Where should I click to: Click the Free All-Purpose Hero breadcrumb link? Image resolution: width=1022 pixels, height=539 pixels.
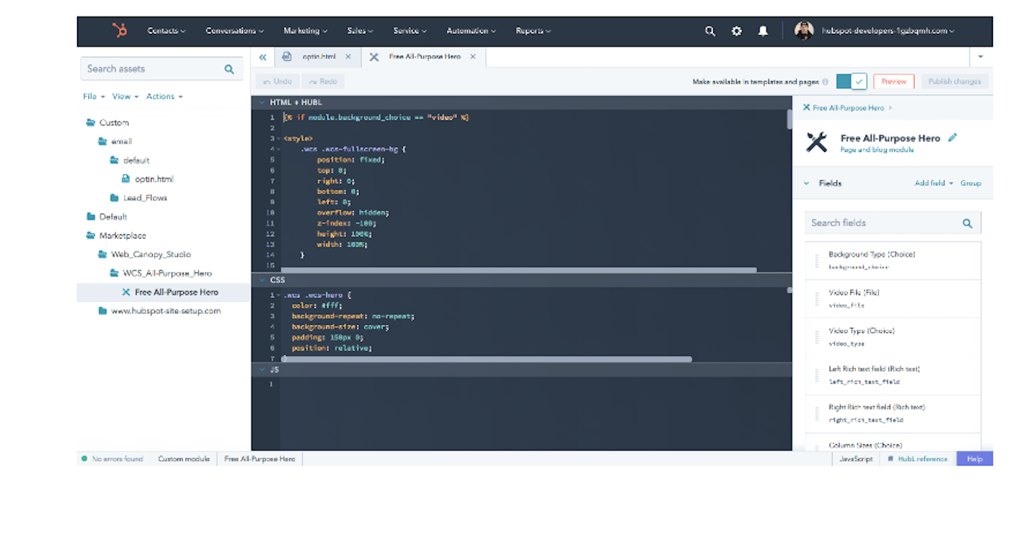coord(848,108)
